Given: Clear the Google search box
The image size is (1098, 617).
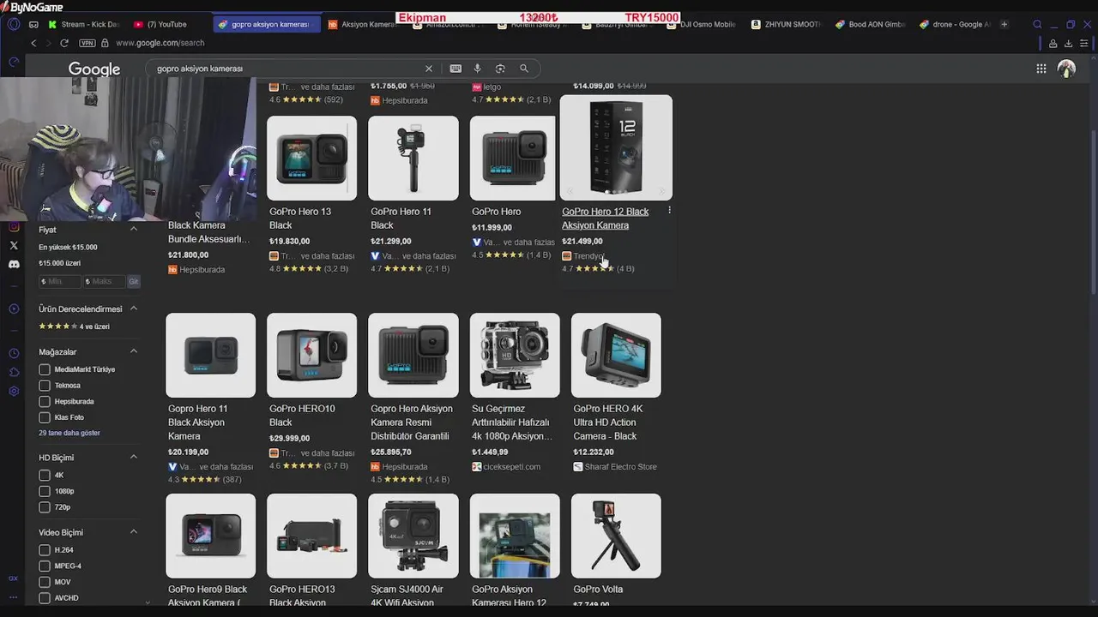Looking at the screenshot, I should (x=429, y=69).
